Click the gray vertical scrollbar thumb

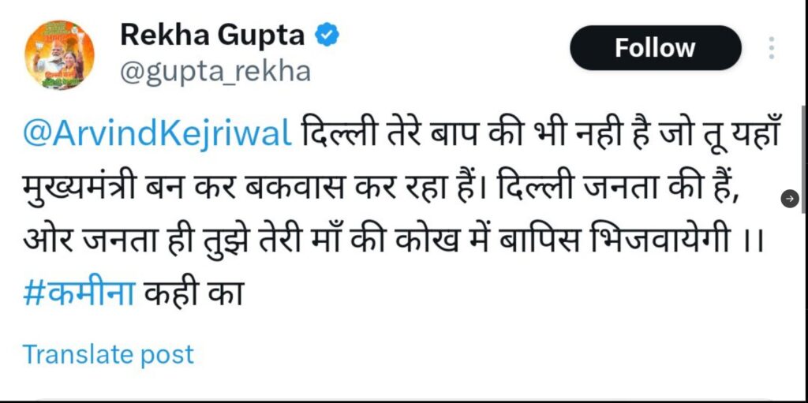[804, 159]
